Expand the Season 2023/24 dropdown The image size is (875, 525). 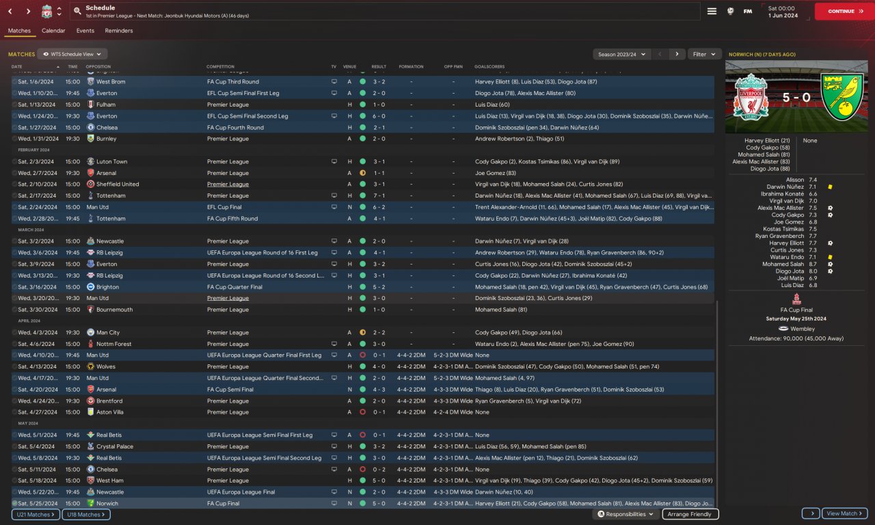pos(621,54)
